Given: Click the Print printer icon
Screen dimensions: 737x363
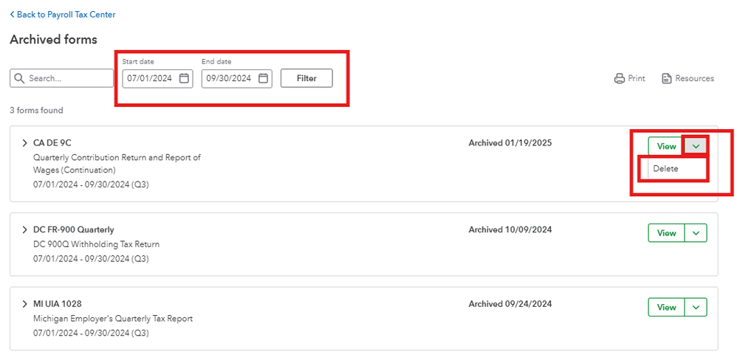Looking at the screenshot, I should pyautogui.click(x=620, y=79).
